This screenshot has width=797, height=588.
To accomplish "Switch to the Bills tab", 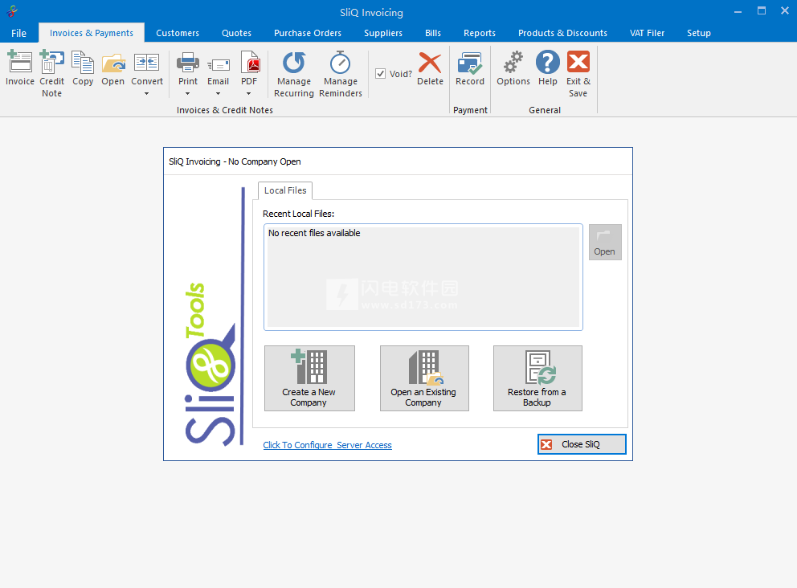I will 433,33.
